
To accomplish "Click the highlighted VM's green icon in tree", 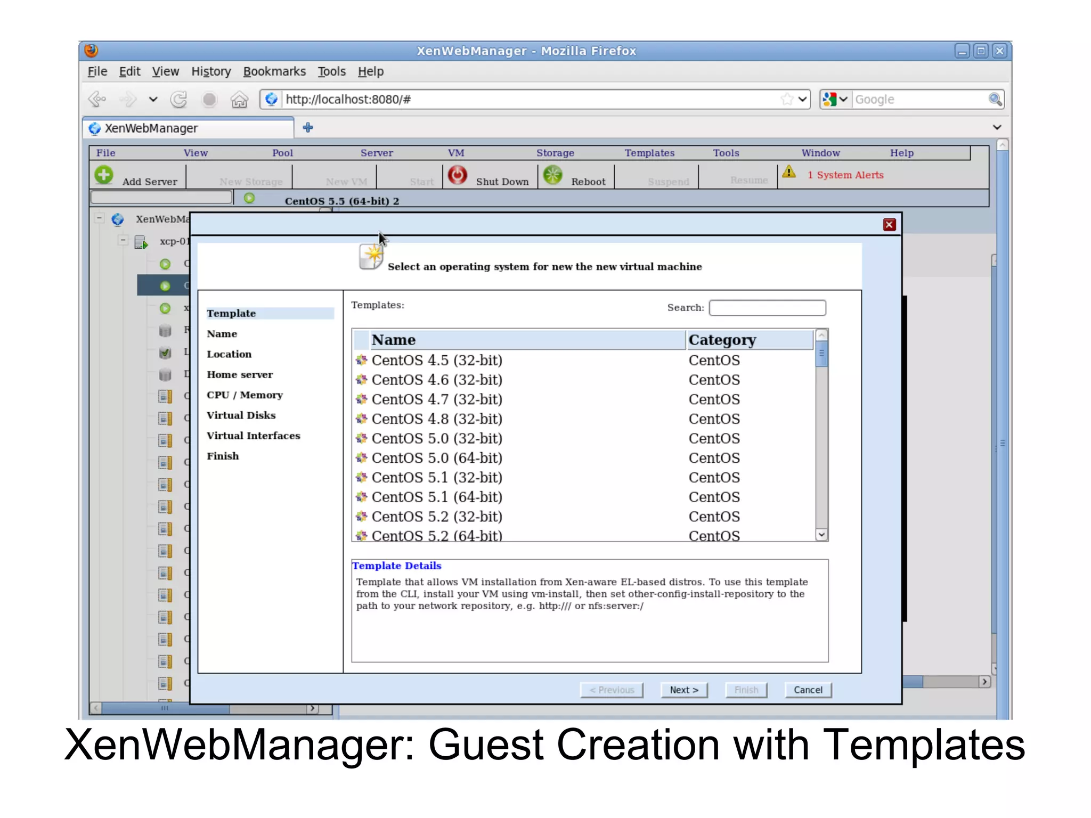I will [165, 286].
